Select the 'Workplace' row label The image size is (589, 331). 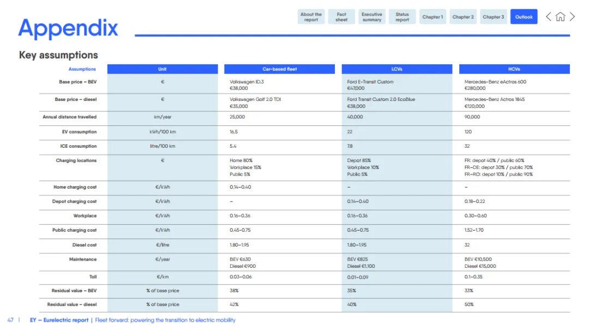[x=85, y=215]
